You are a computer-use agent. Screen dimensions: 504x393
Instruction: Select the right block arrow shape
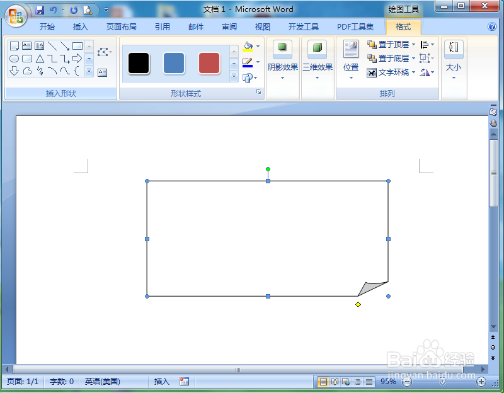[77, 59]
